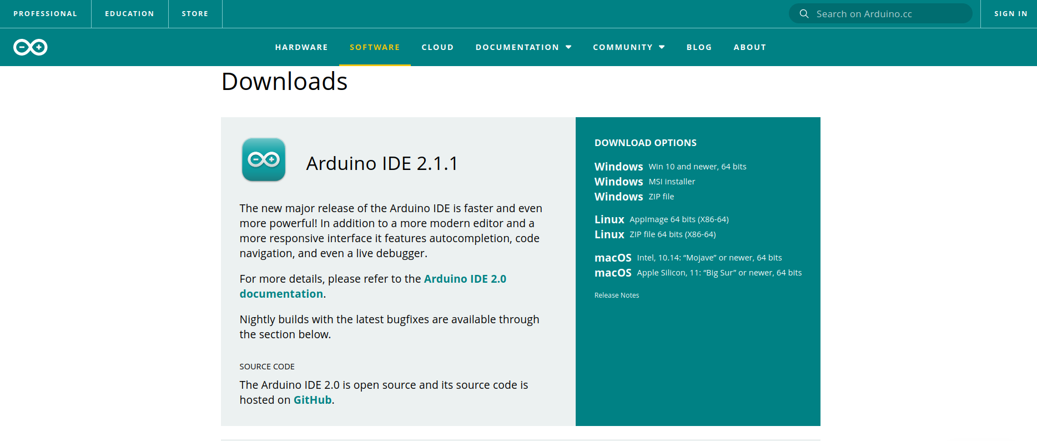
Task: Expand the Community dropdown arrow
Action: [662, 47]
